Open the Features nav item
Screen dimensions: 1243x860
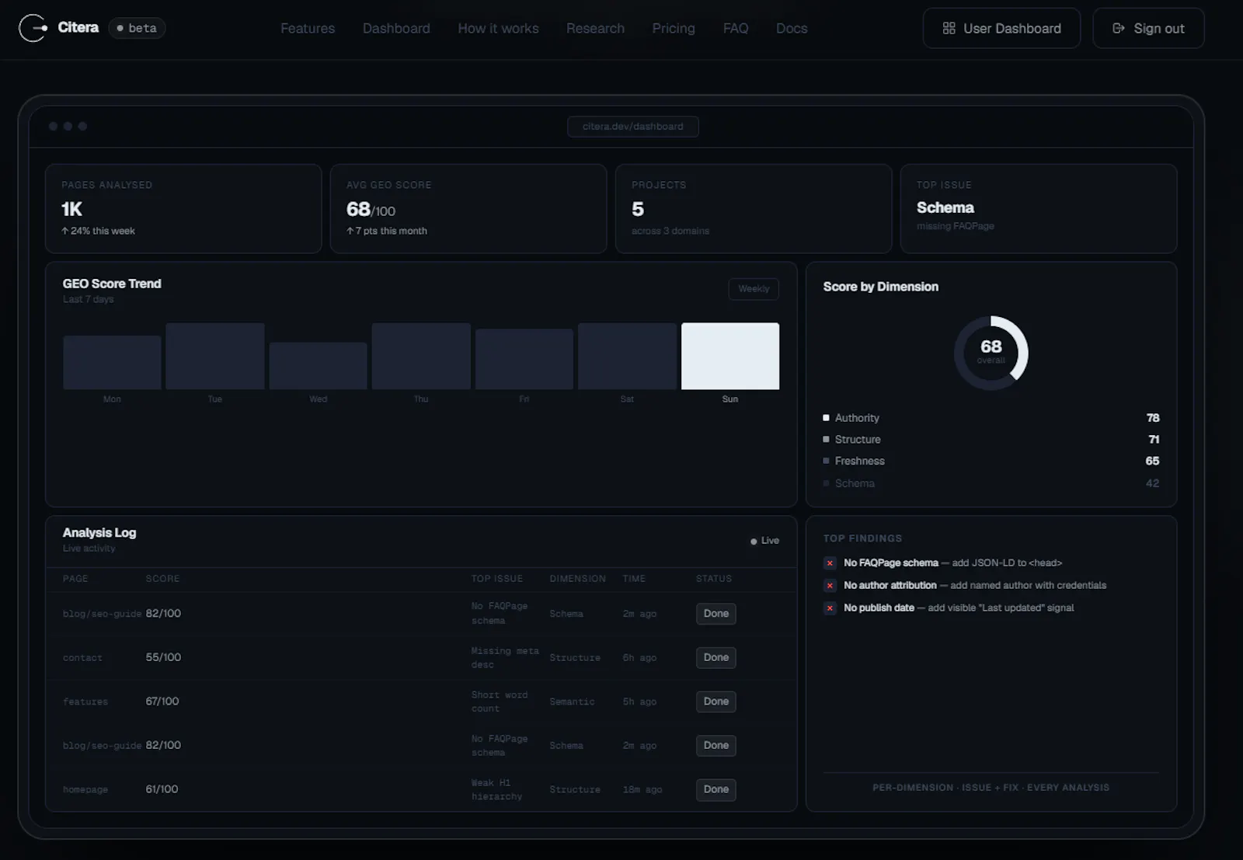tap(308, 28)
